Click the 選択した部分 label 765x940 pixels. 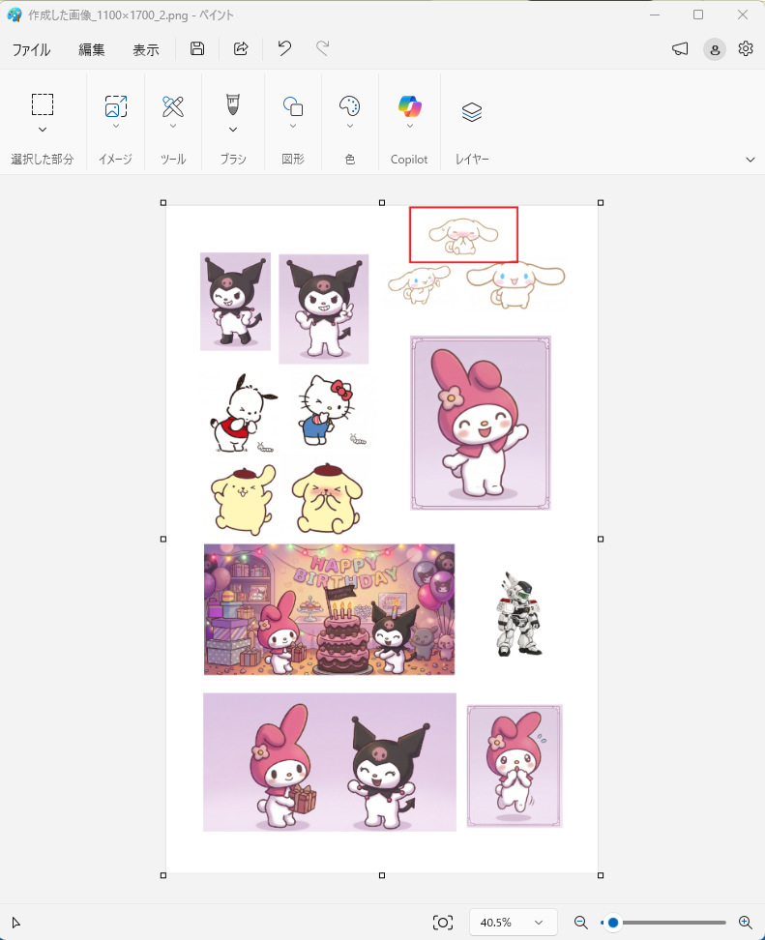click(x=43, y=159)
